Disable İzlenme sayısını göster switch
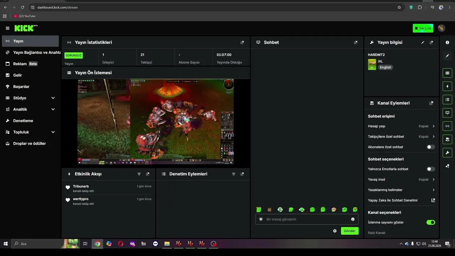 point(431,222)
